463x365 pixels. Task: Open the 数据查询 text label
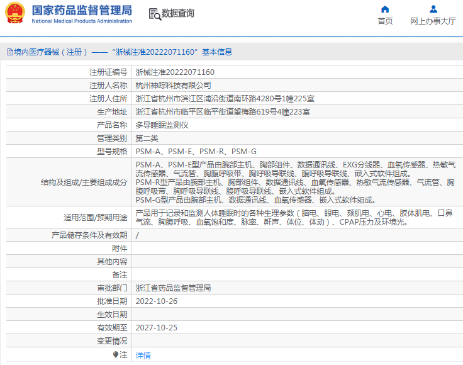pos(178,13)
